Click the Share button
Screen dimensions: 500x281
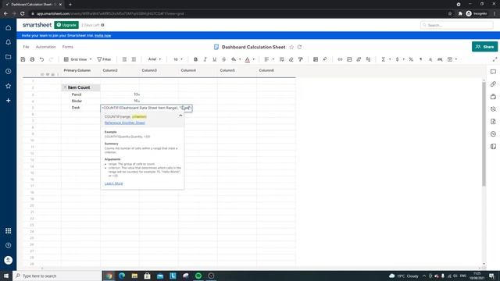484,47
